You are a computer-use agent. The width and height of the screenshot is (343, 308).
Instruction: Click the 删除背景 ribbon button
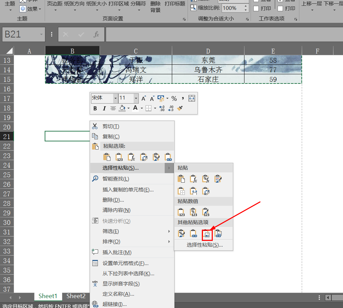(155, 6)
